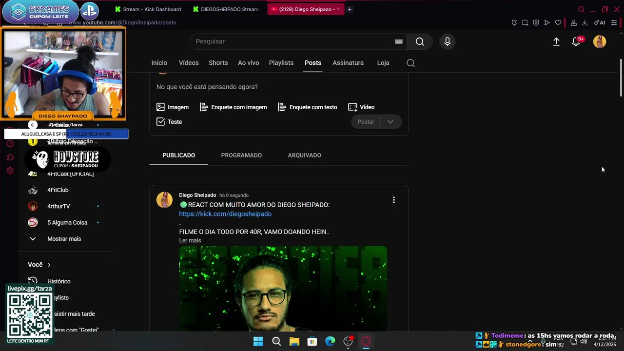
Task: Open Microsoft Edge from the taskbar
Action: pos(330,341)
